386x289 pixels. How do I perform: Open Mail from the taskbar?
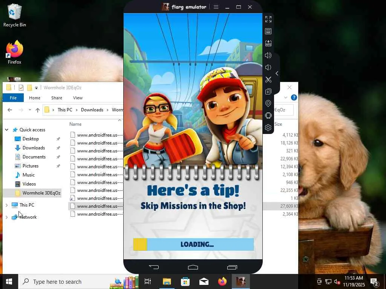coord(204,281)
